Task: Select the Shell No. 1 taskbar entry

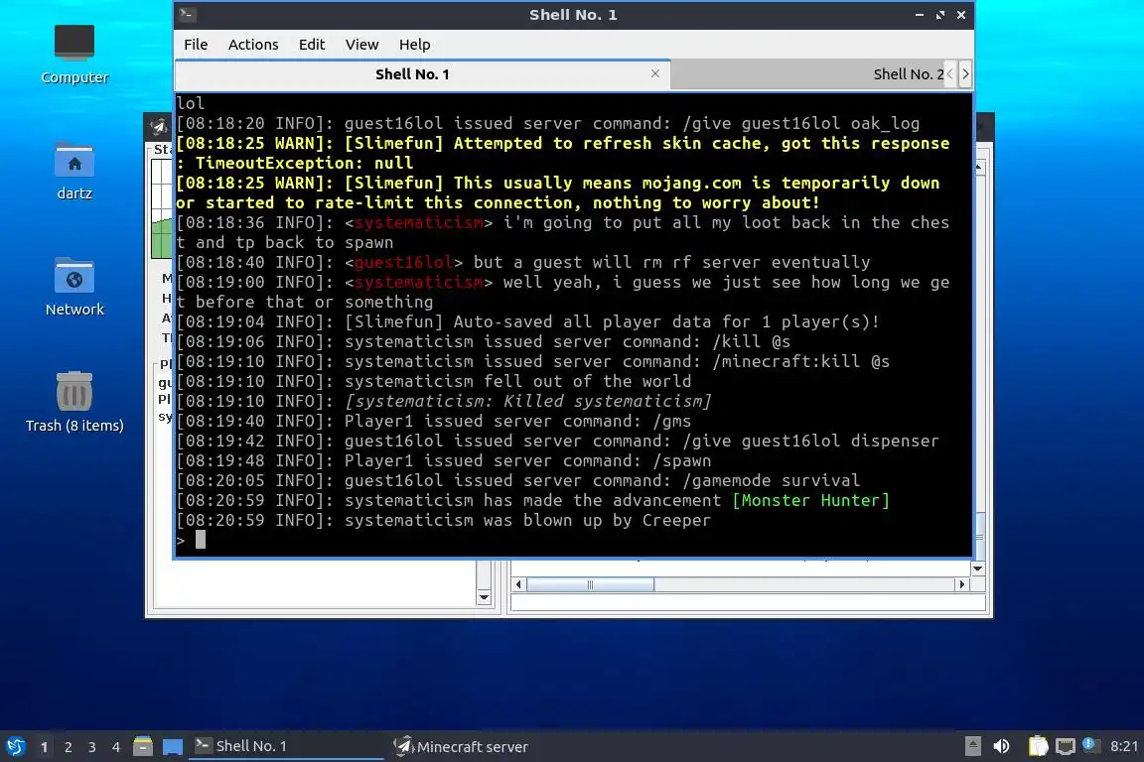Action: click(x=286, y=746)
